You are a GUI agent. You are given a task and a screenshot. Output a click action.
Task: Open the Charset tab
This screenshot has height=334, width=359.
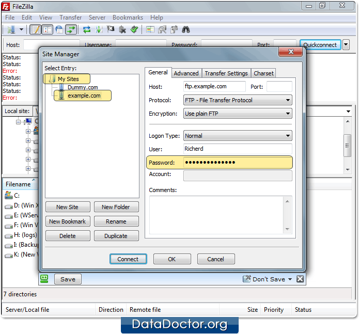pos(263,73)
